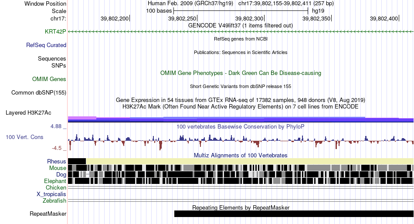Click the Layered H3K27Ac signal band
Viewport: 414px width, 224px height.
click(x=241, y=119)
